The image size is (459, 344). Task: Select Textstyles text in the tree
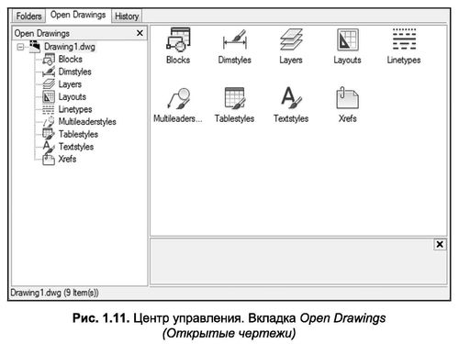[x=76, y=147]
